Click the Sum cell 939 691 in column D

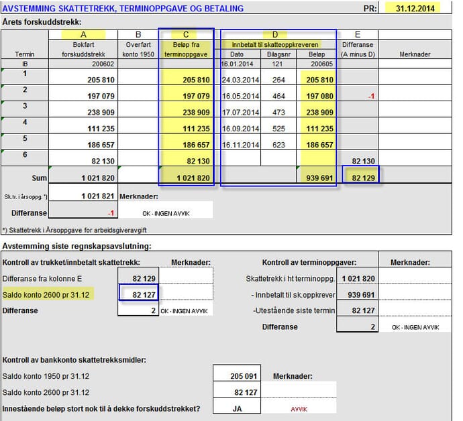pyautogui.click(x=319, y=177)
